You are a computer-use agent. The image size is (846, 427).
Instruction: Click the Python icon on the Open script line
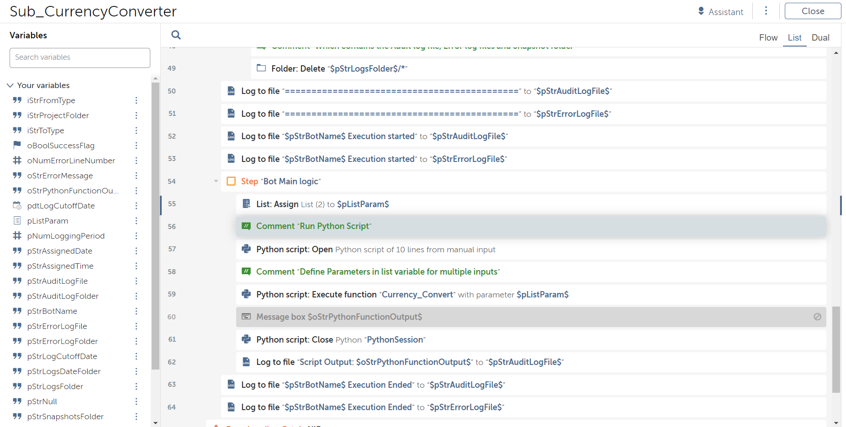coord(246,249)
